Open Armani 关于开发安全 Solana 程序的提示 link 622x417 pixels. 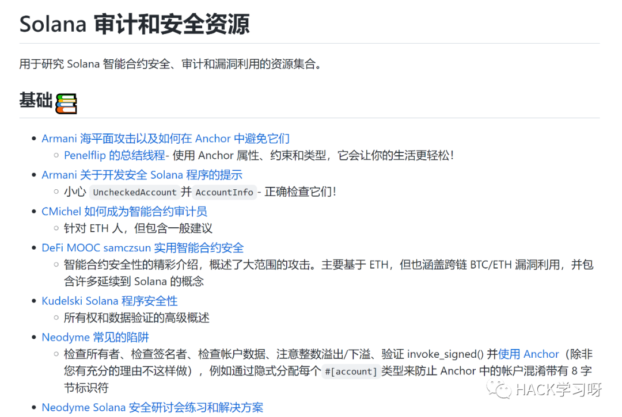click(142, 175)
